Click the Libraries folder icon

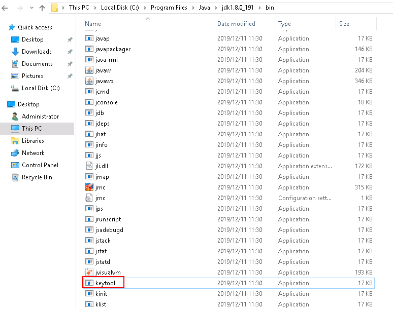click(x=15, y=141)
